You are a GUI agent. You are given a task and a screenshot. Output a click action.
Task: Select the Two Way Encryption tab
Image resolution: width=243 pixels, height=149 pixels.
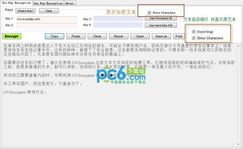[16, 3]
